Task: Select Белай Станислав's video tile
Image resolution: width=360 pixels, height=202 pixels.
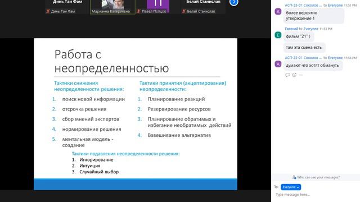Action: pyautogui.click(x=203, y=7)
